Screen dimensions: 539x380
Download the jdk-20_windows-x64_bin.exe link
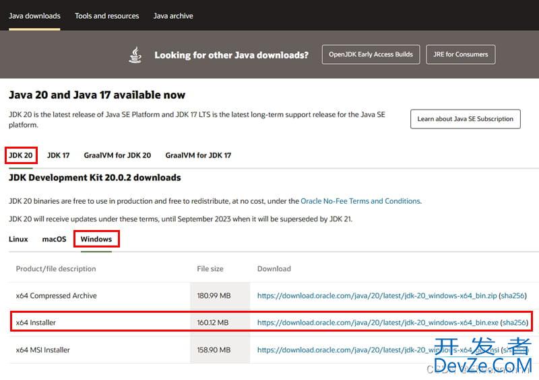pyautogui.click(x=377, y=322)
